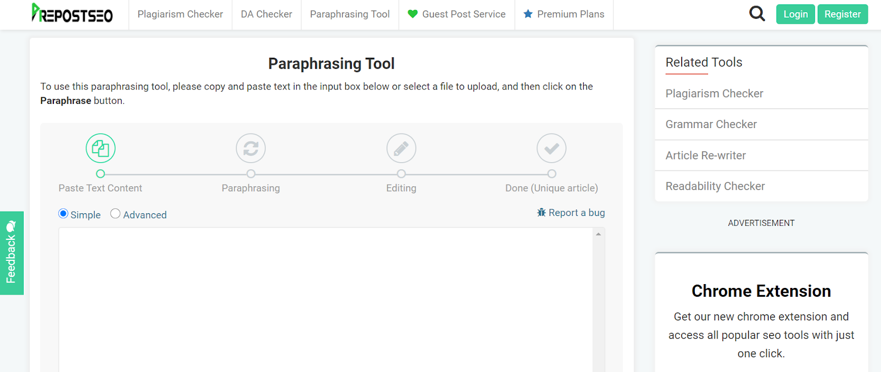Open Article Re-writer related tool
The height and width of the screenshot is (372, 881).
(705, 156)
